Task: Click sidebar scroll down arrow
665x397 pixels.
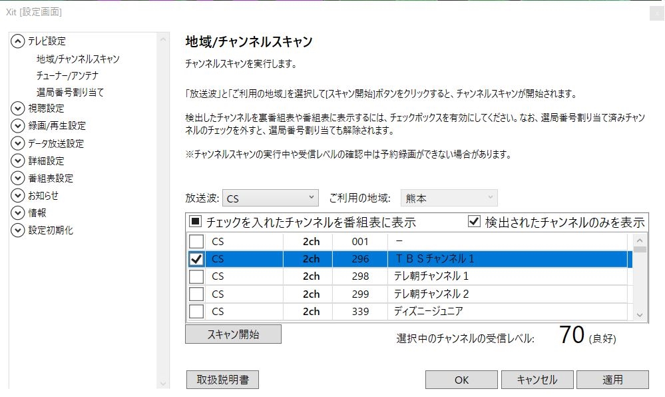Action: coord(163,384)
